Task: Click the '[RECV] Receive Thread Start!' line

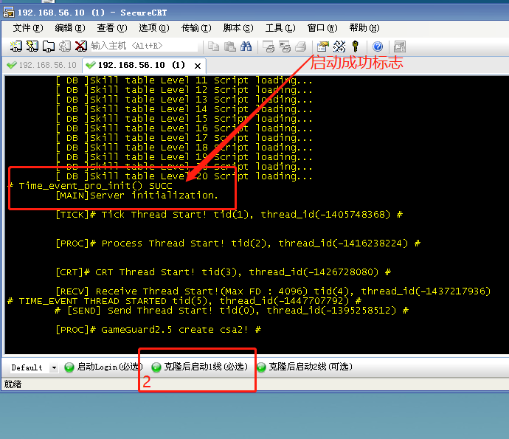Action: click(273, 291)
